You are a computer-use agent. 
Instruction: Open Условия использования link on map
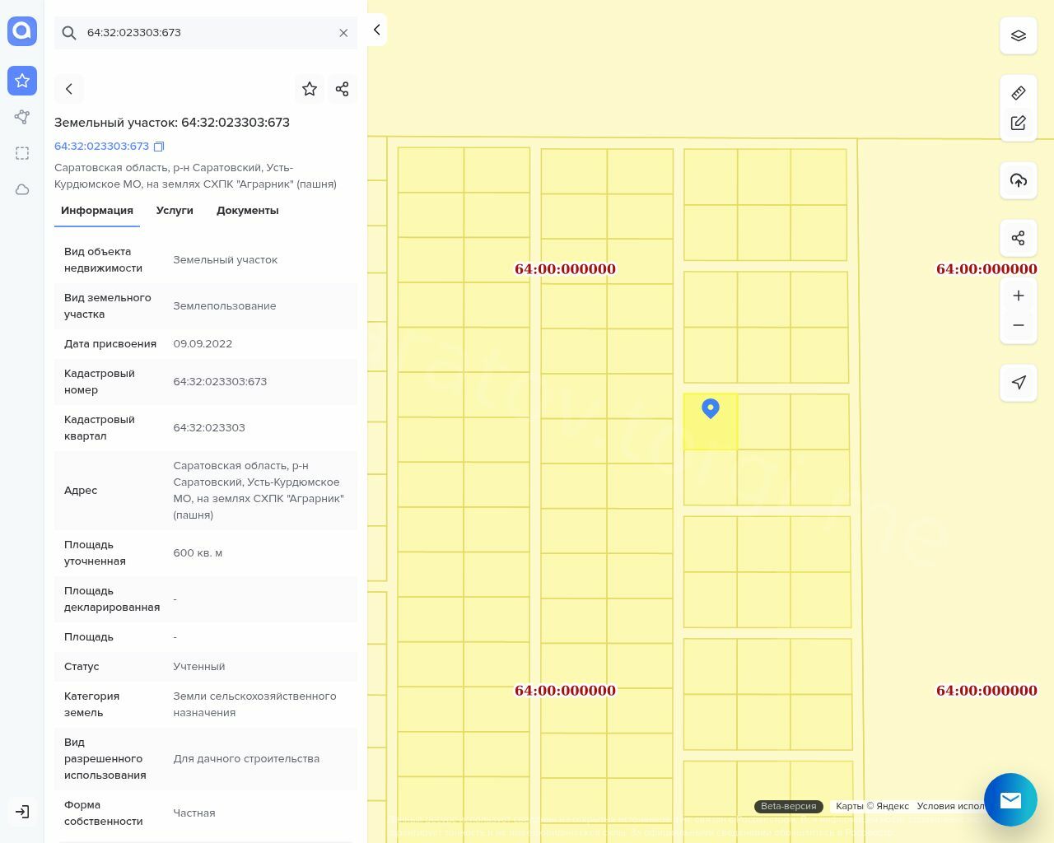click(950, 806)
